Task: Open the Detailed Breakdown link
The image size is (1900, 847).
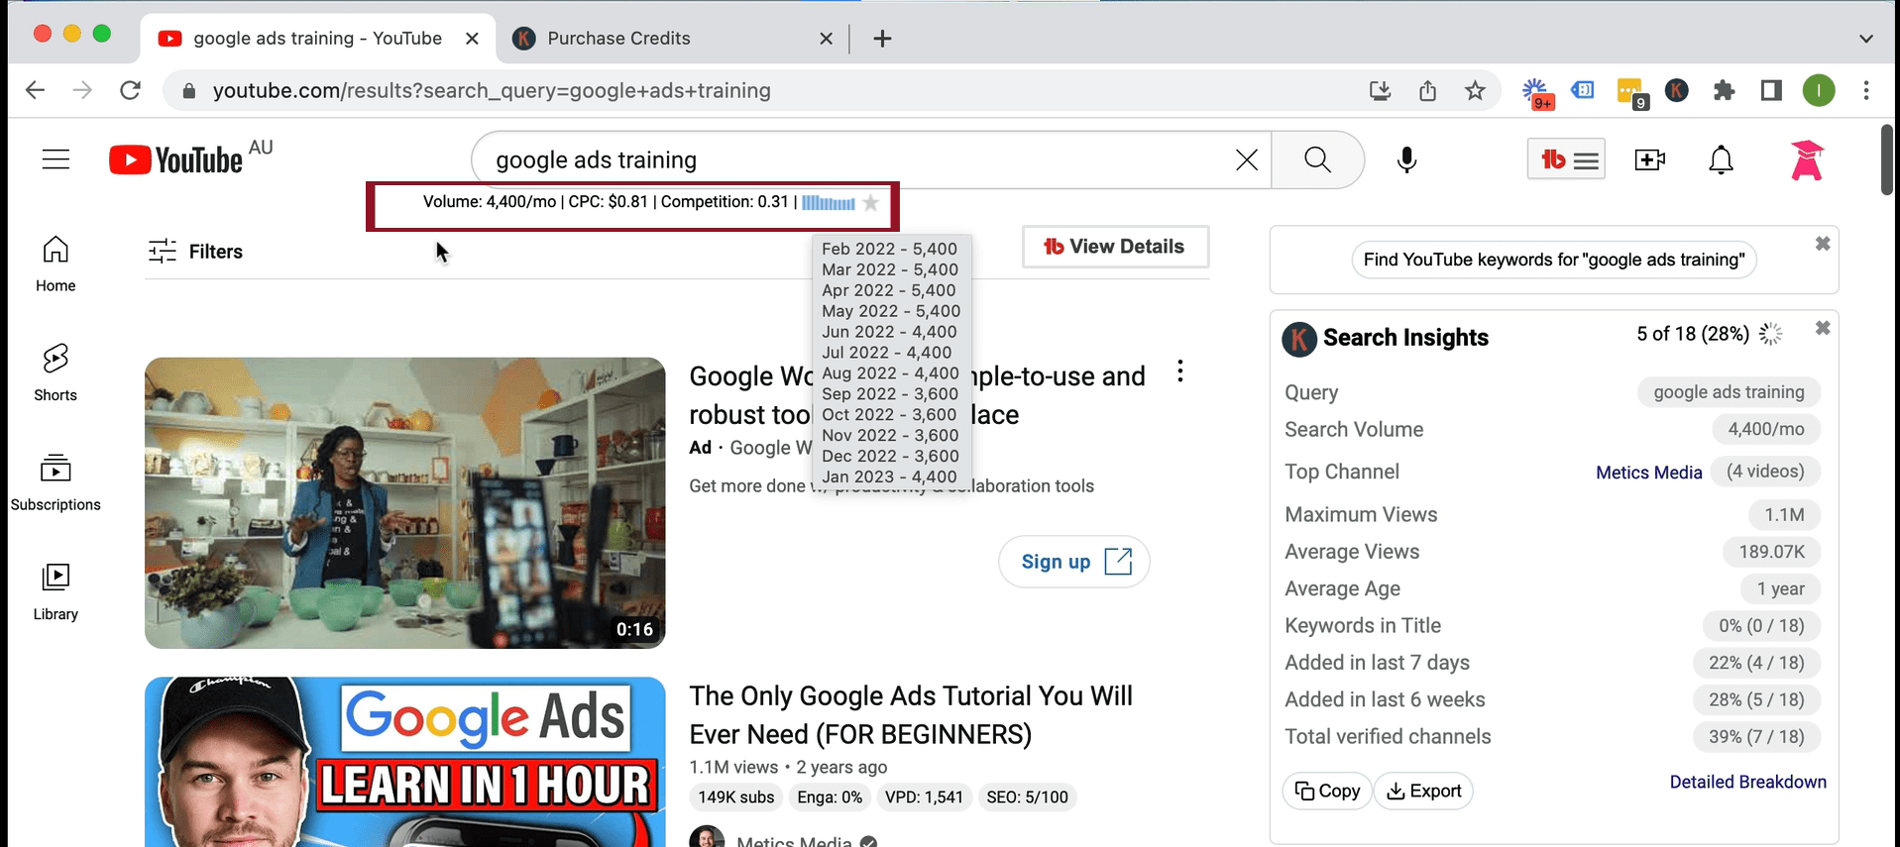Action: pyautogui.click(x=1747, y=782)
